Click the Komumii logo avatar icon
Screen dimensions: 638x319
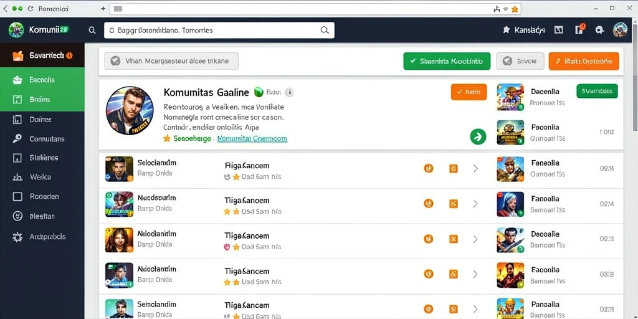tap(16, 30)
